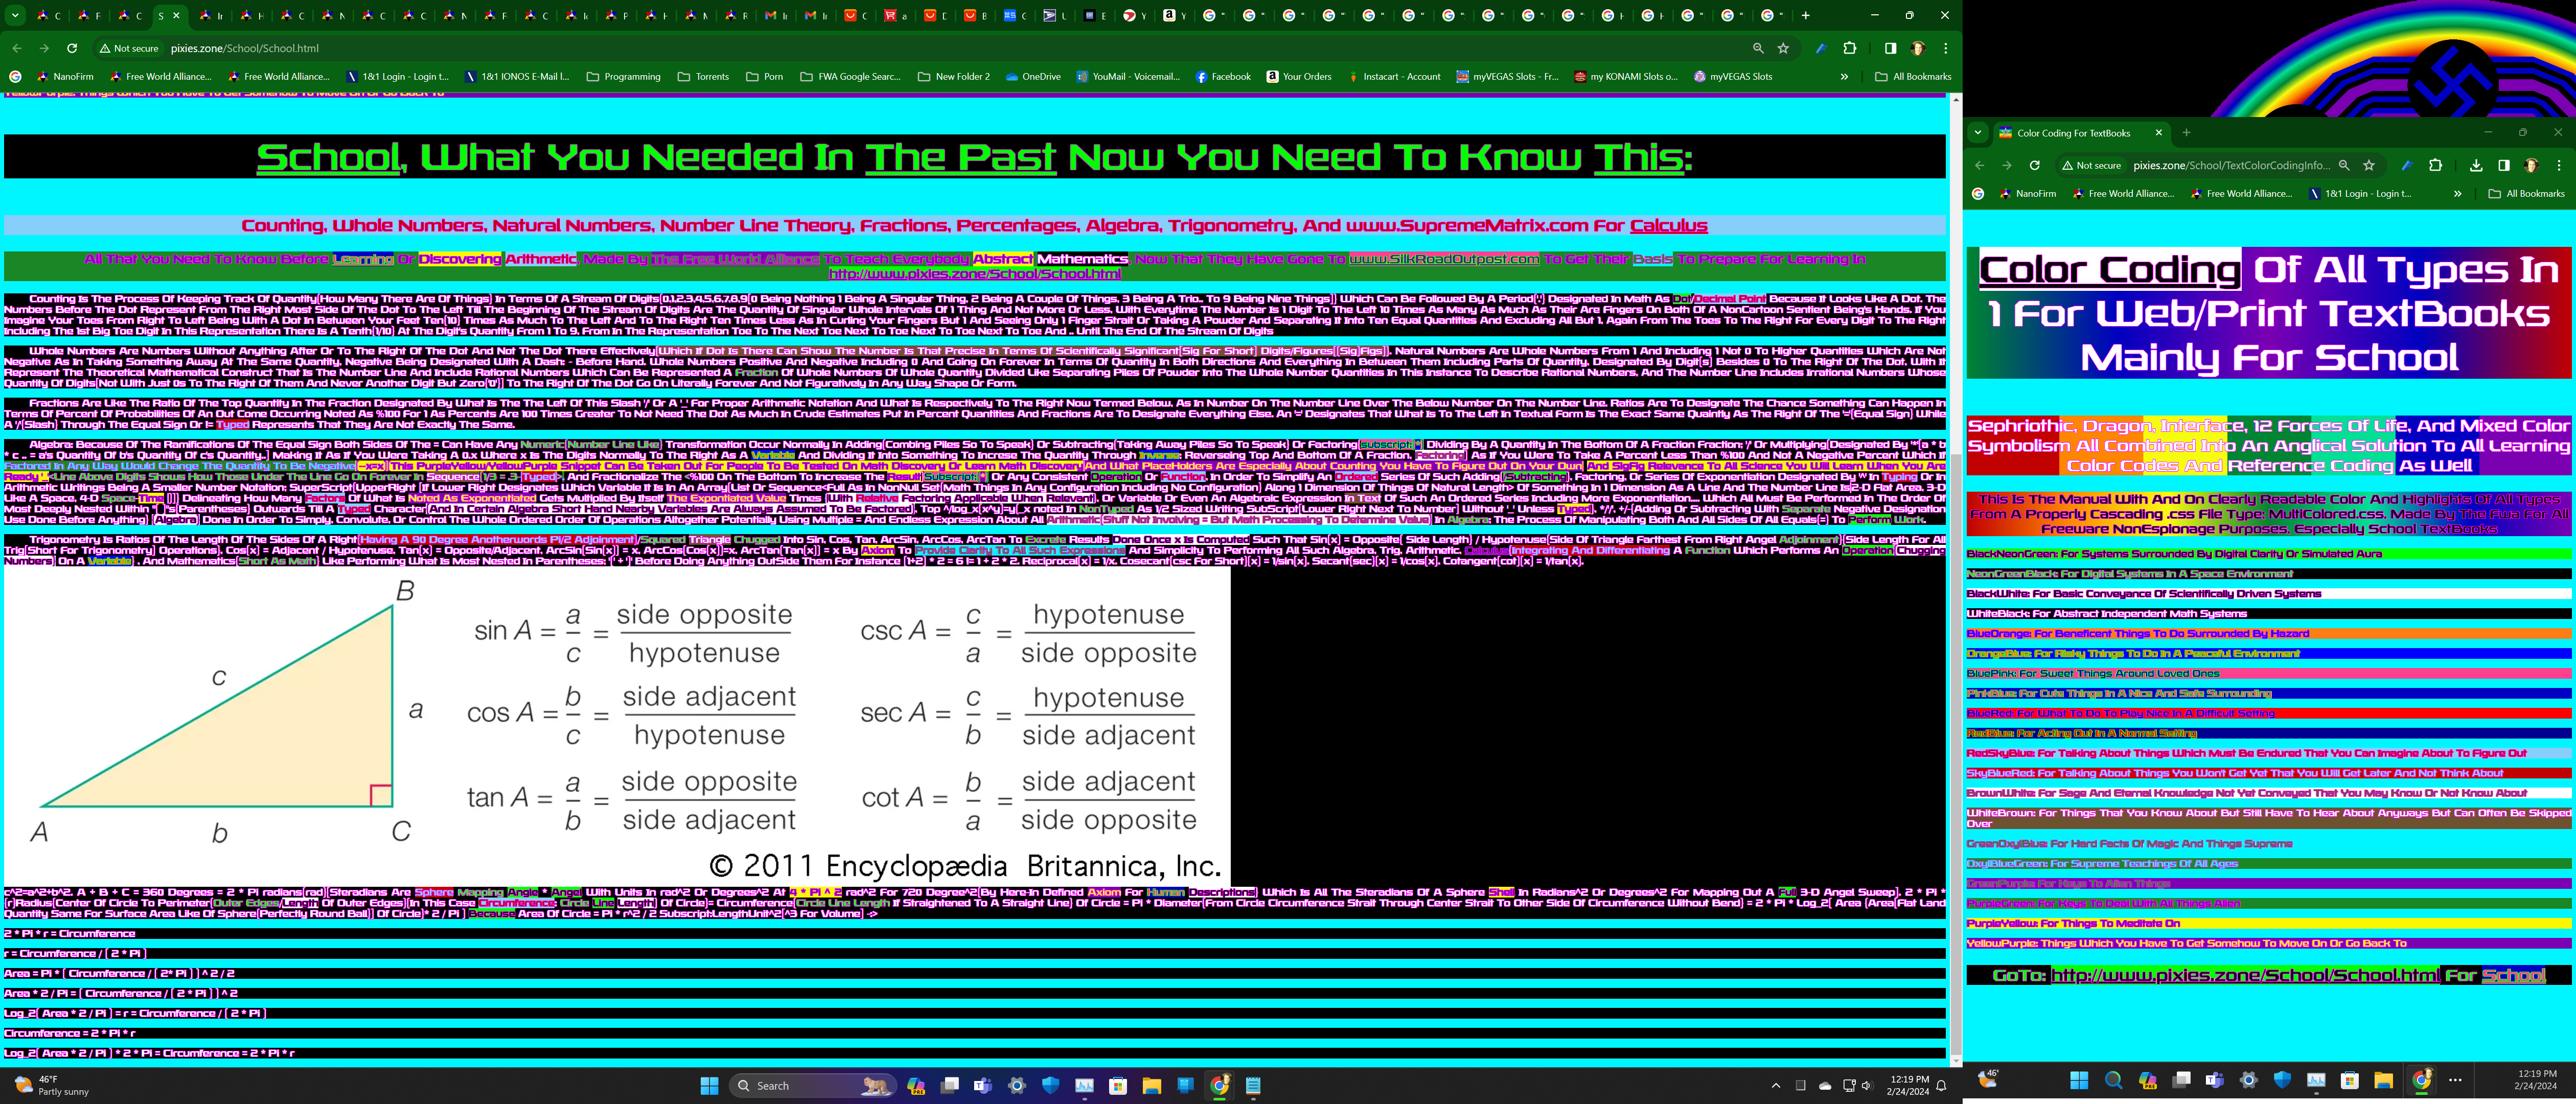
Task: Expand tab search chevron beside Color Coding tab
Action: point(1977,132)
